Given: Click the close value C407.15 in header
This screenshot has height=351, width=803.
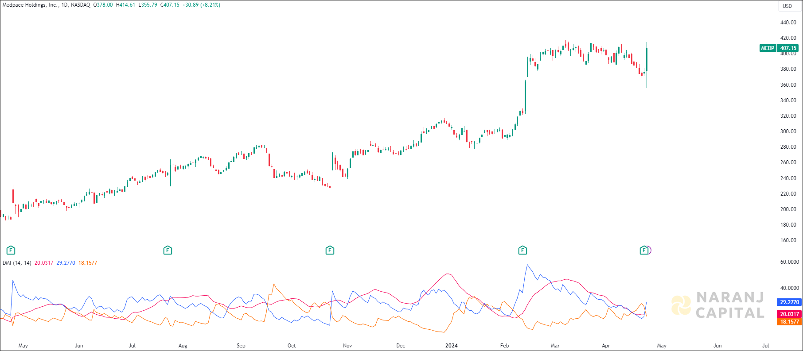Looking at the screenshot, I should [170, 5].
